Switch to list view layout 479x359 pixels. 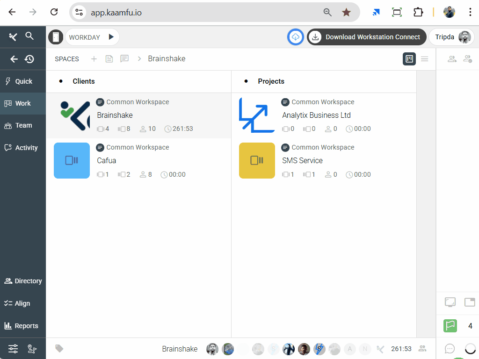[x=425, y=59]
